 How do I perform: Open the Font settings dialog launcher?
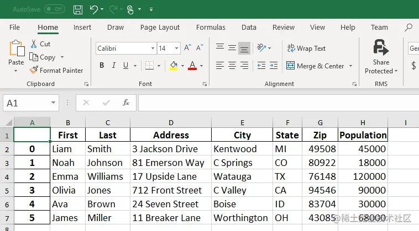click(x=205, y=84)
